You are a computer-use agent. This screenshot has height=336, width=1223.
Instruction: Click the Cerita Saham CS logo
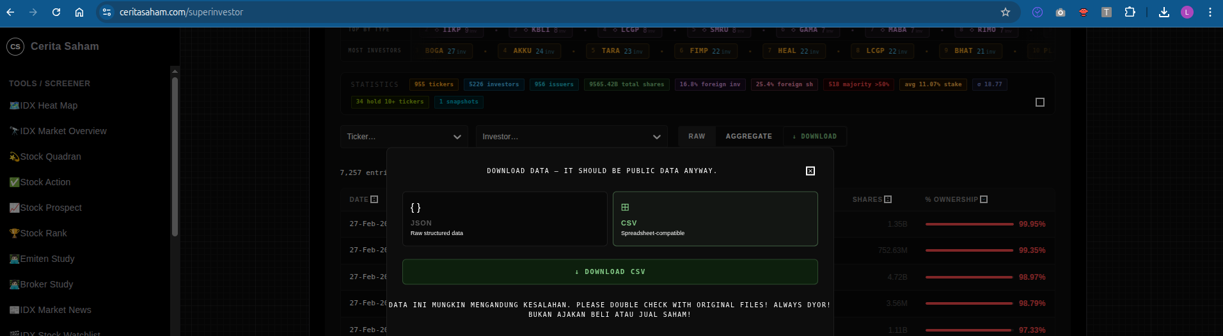(x=15, y=47)
